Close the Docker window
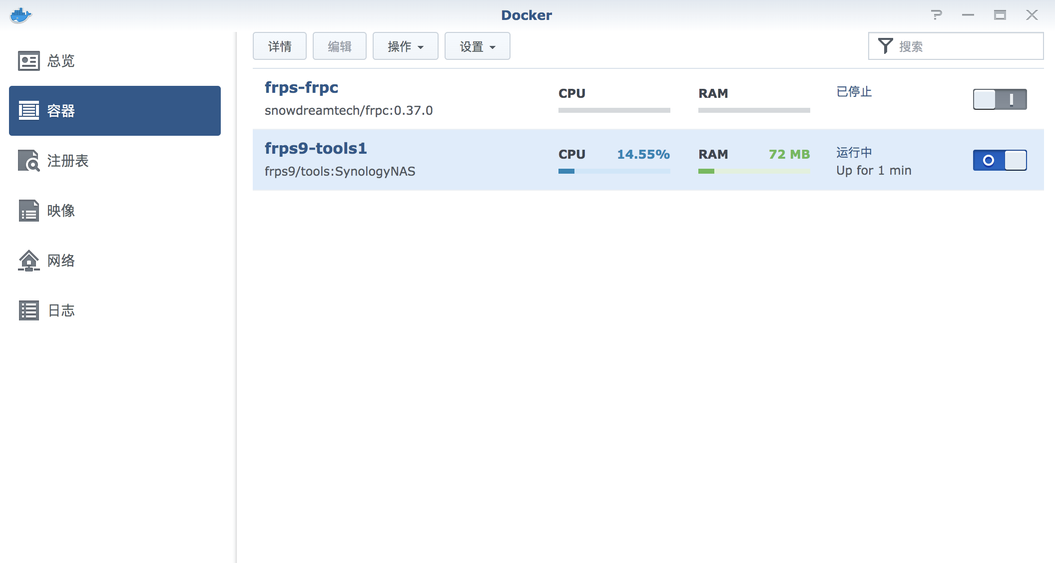Viewport: 1055px width, 563px height. click(1032, 15)
